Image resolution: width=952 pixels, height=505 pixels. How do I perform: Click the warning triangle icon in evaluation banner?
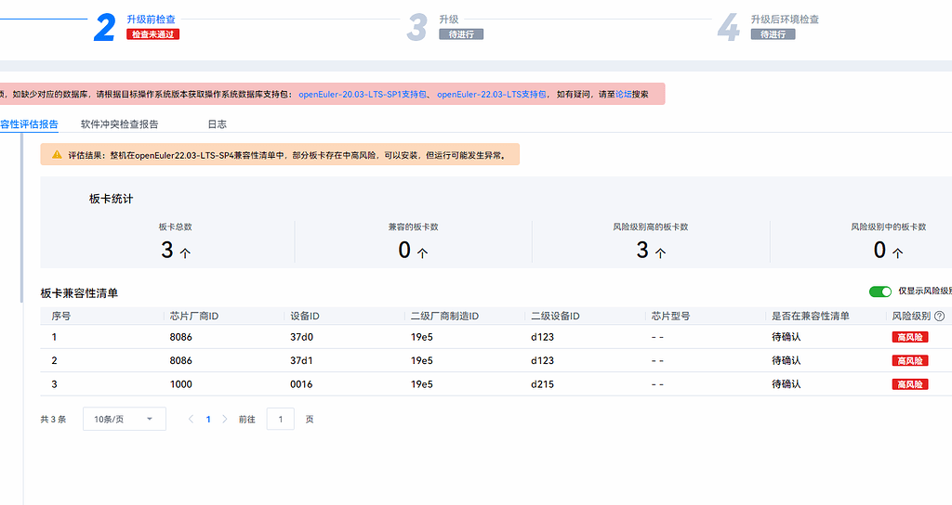coord(57,155)
